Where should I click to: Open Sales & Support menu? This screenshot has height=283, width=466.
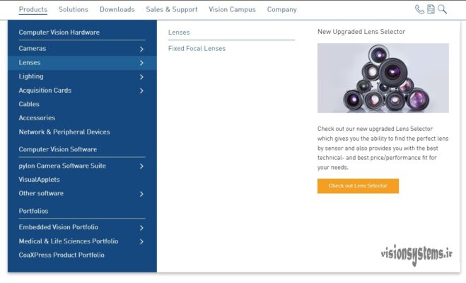tap(171, 10)
